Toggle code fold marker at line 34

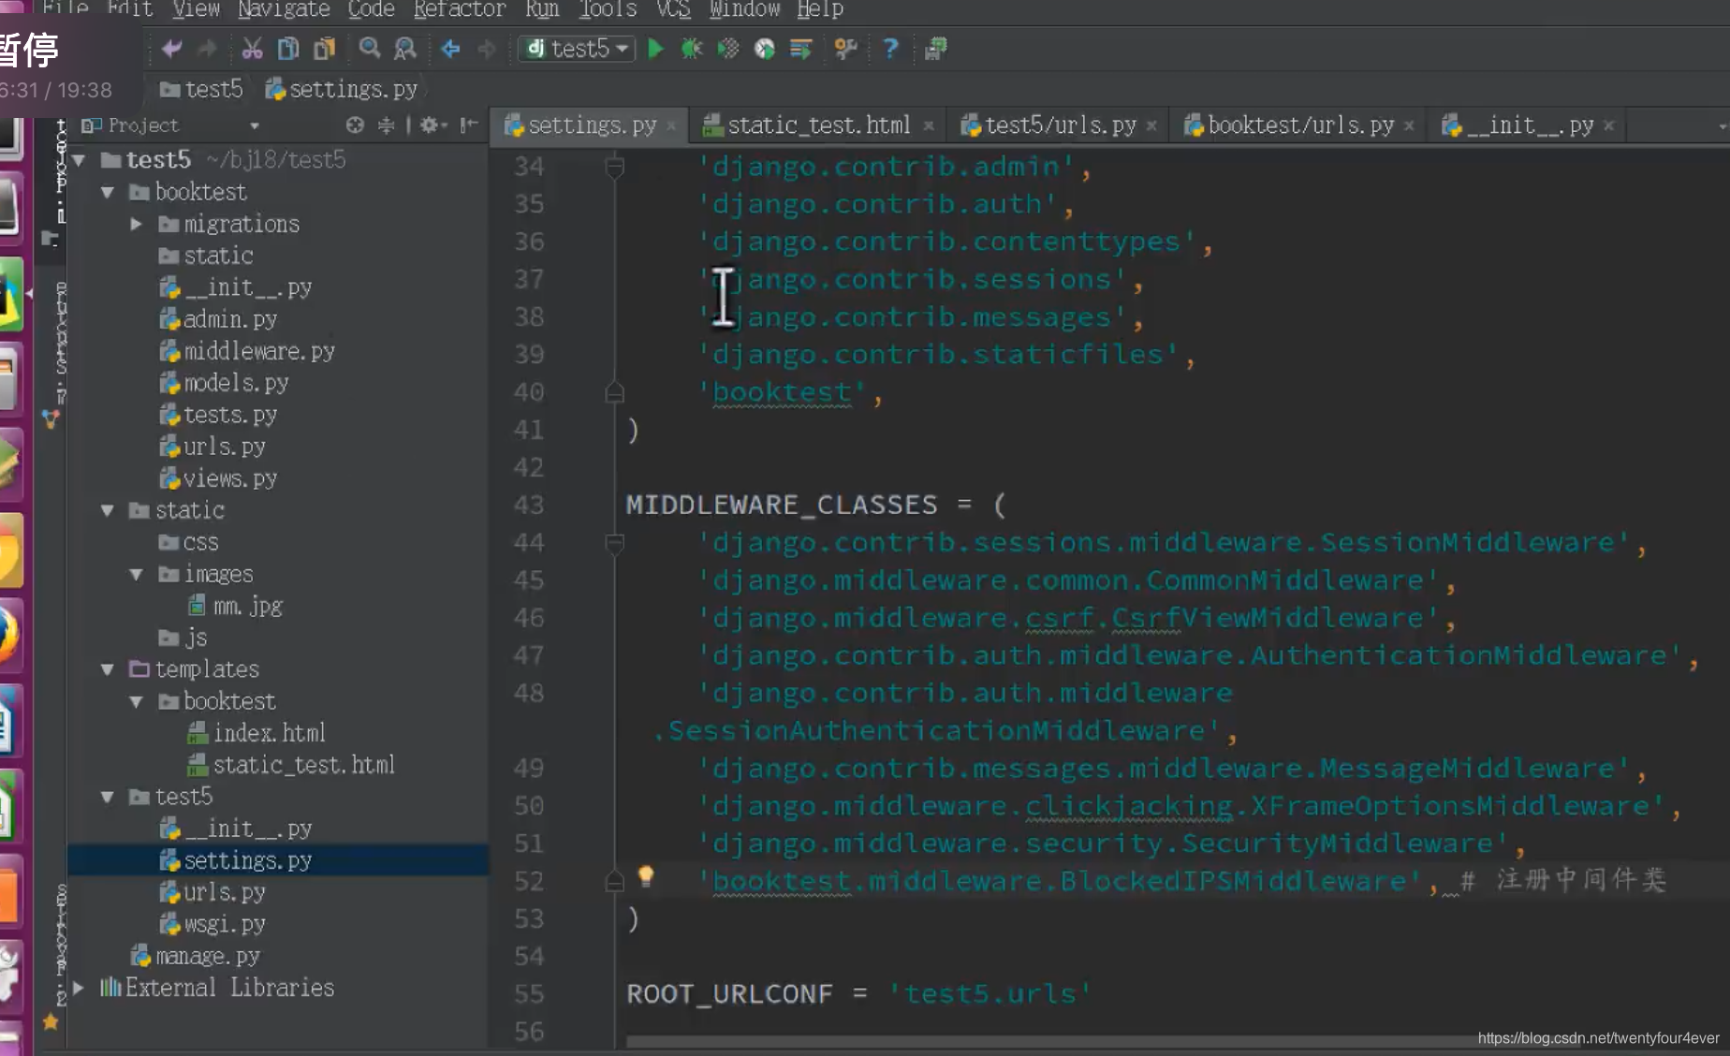click(x=615, y=167)
